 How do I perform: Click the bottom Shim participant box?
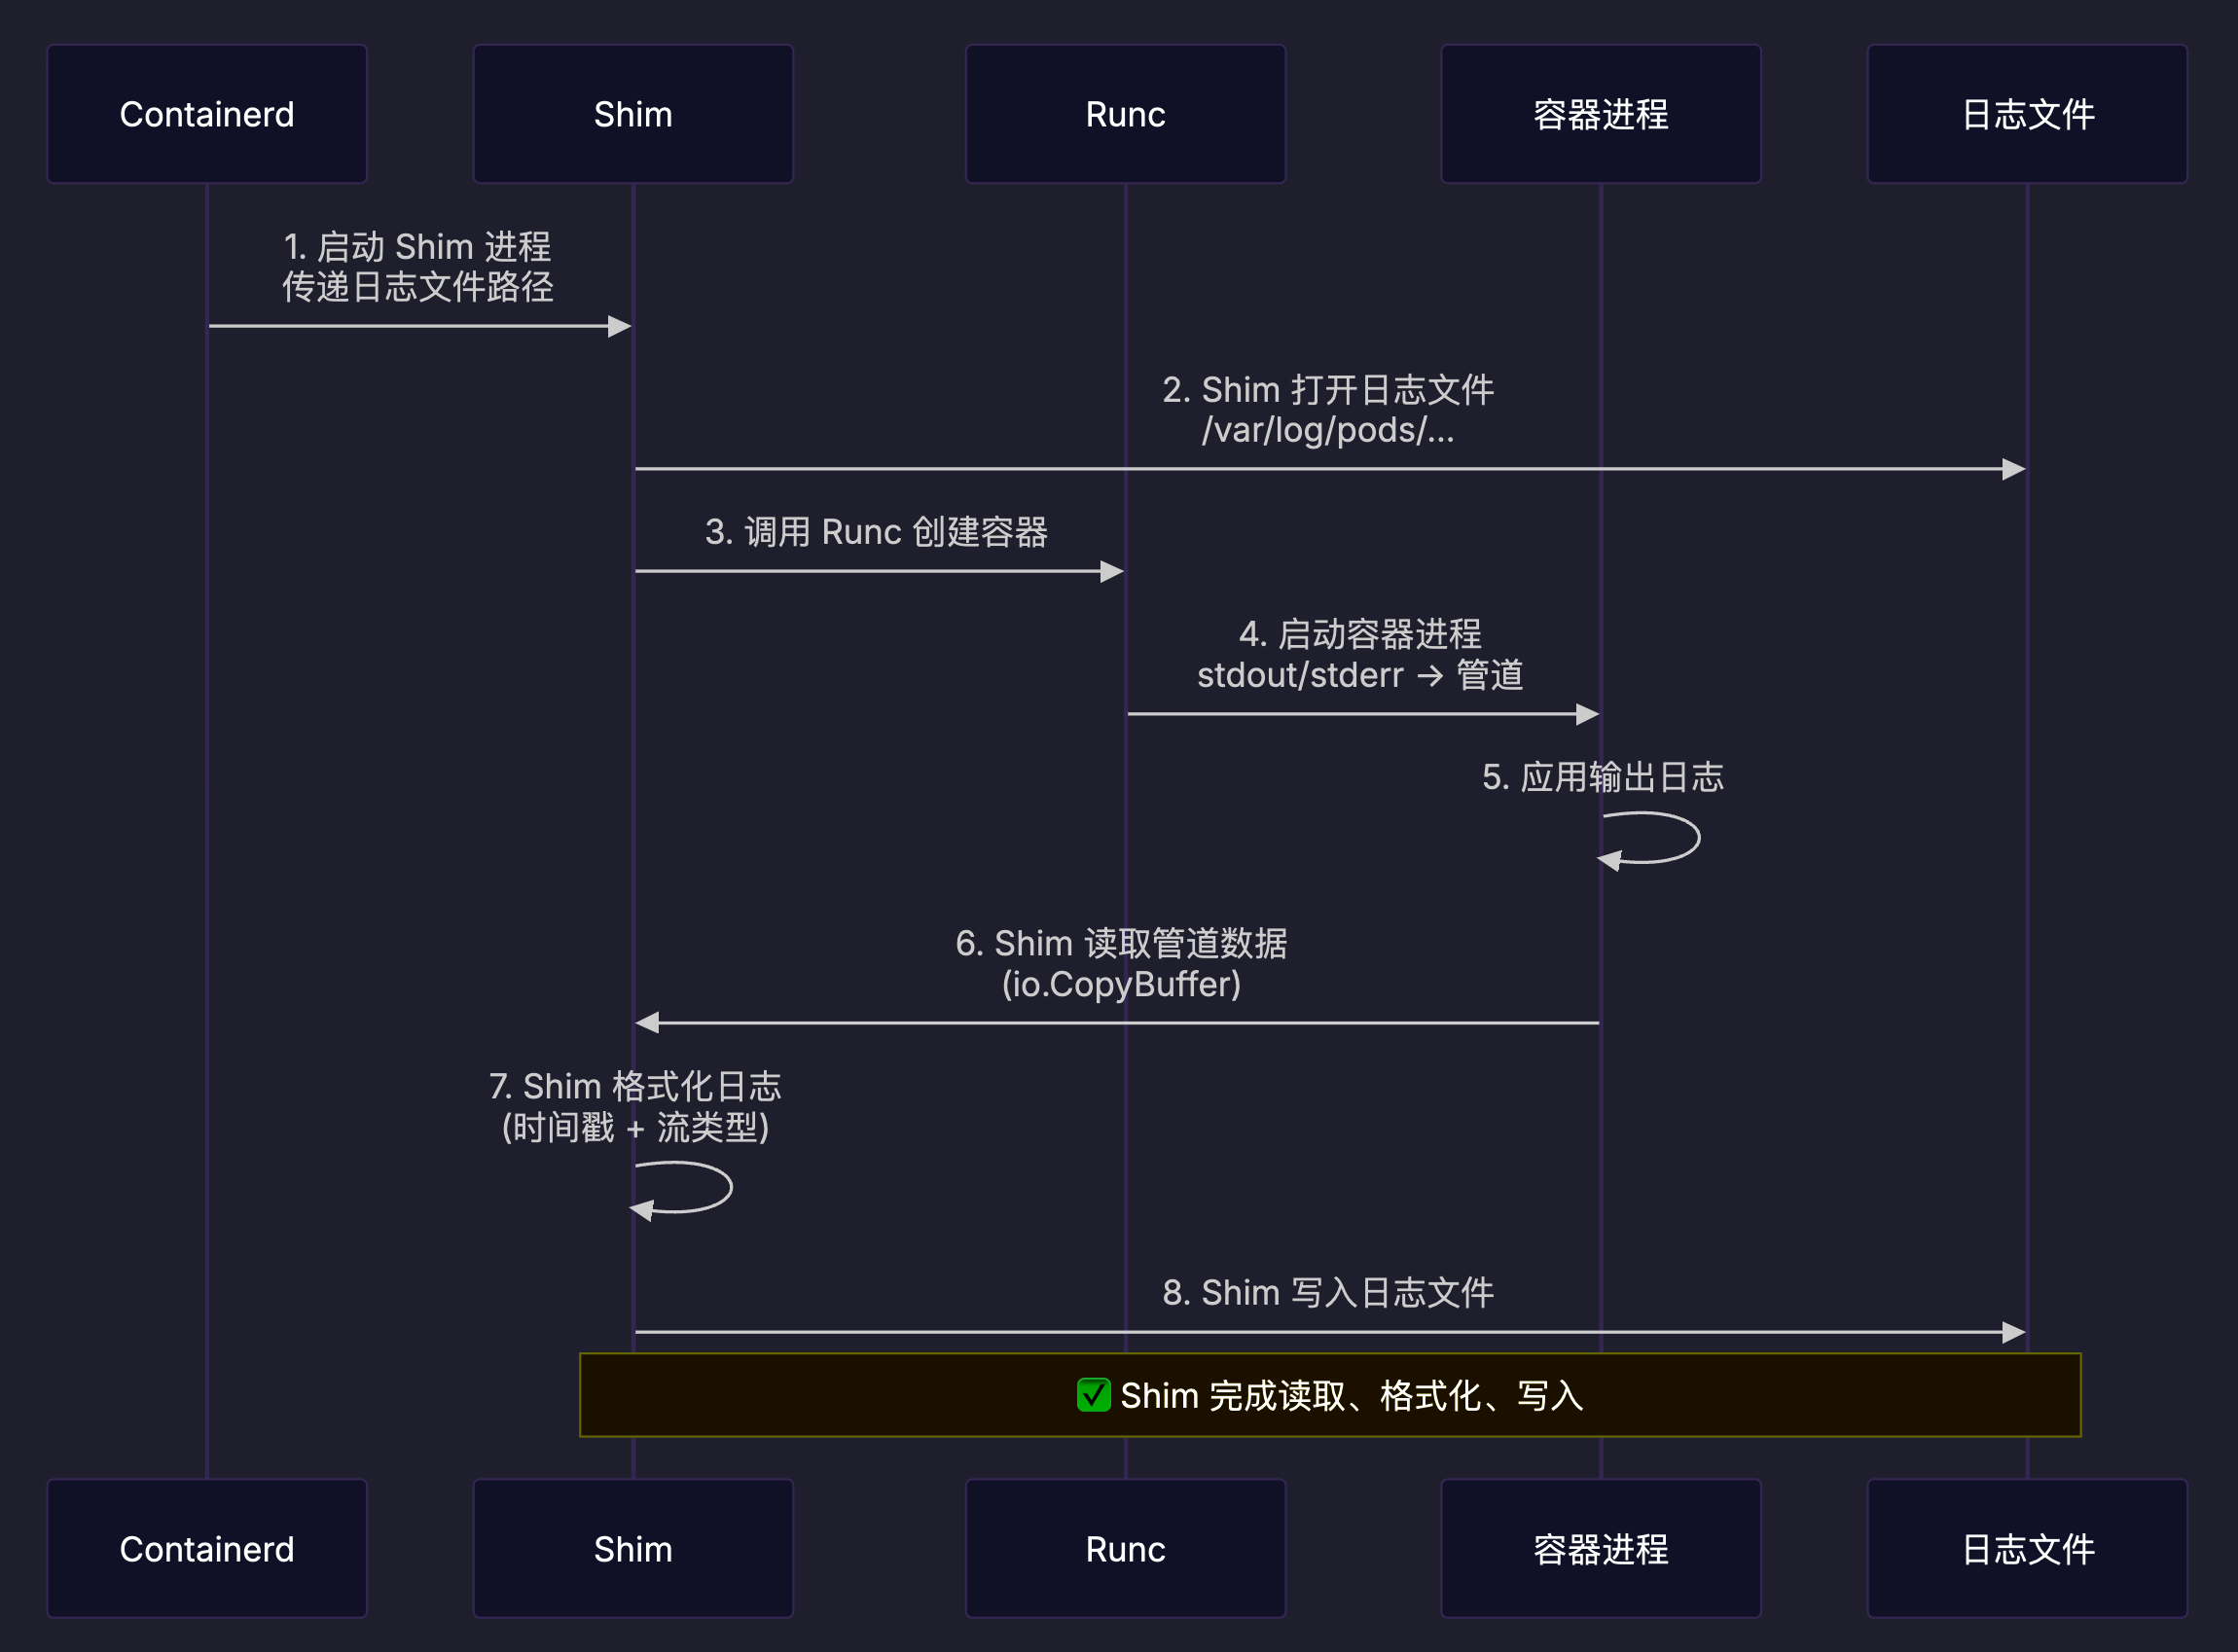click(633, 1548)
